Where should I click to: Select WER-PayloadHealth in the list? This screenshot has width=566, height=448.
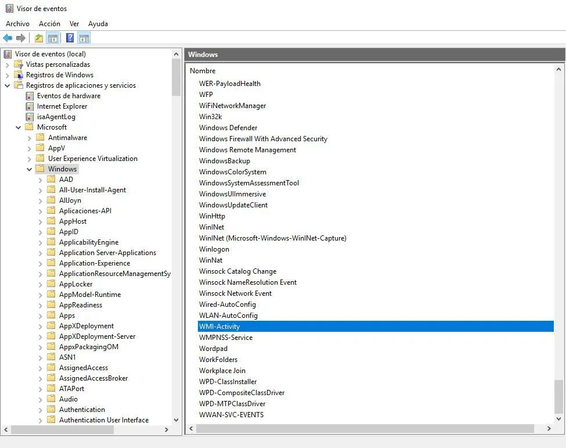pos(229,84)
